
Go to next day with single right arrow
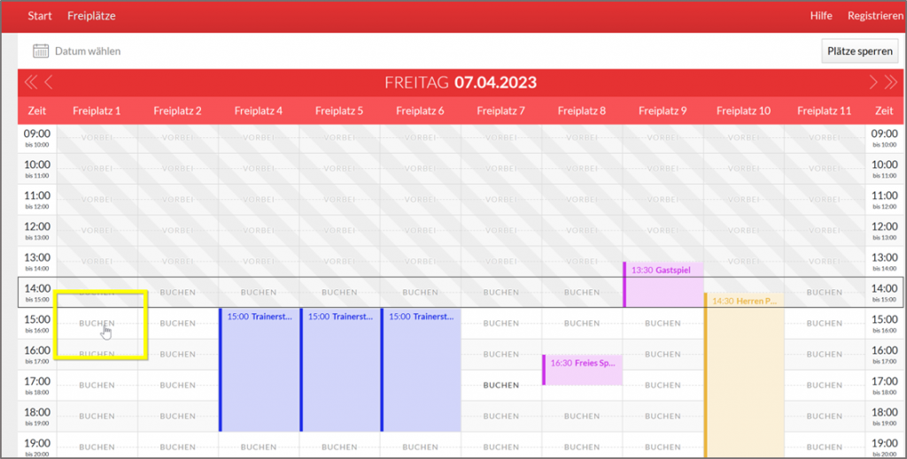click(873, 83)
